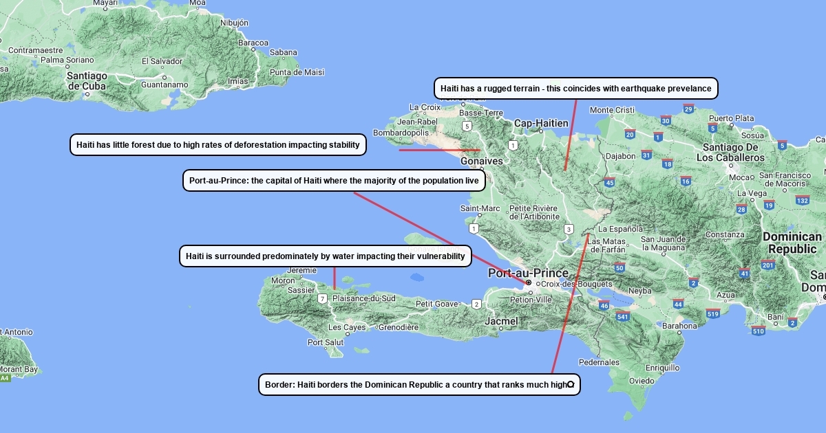
Task: Click the route 201 highway shield
Action: [x=768, y=265]
